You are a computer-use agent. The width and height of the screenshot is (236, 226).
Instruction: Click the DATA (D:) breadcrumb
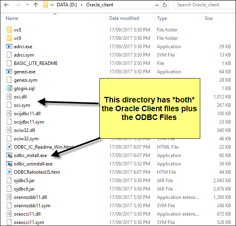67,5
